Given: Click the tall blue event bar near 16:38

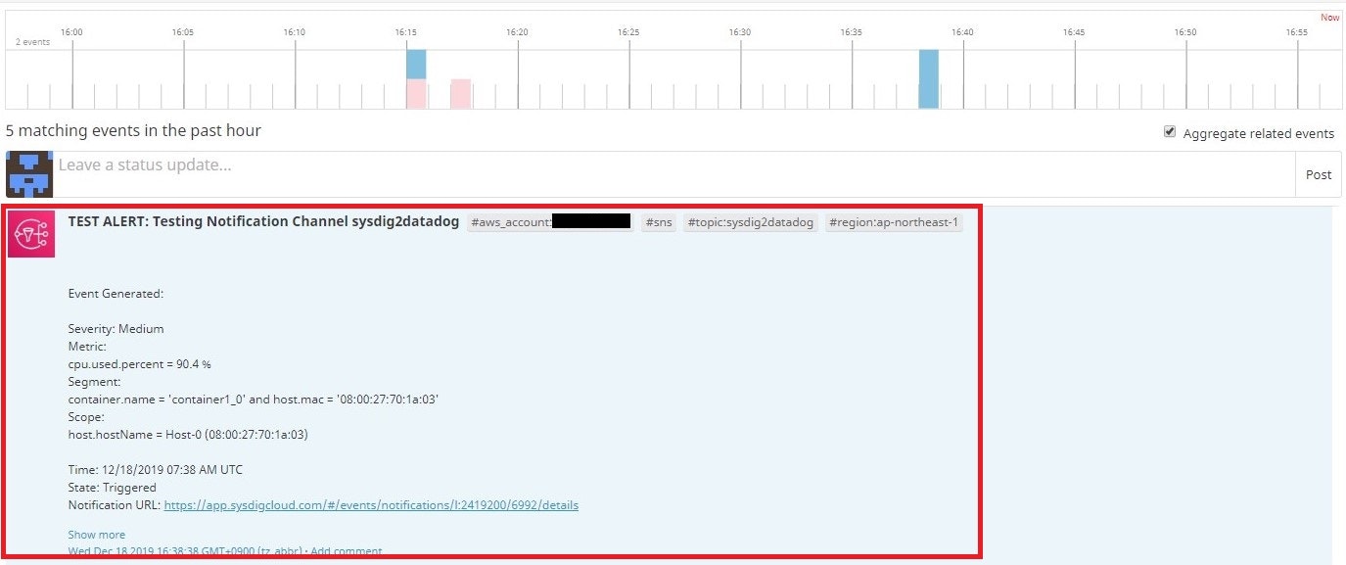Looking at the screenshot, I should (x=929, y=79).
